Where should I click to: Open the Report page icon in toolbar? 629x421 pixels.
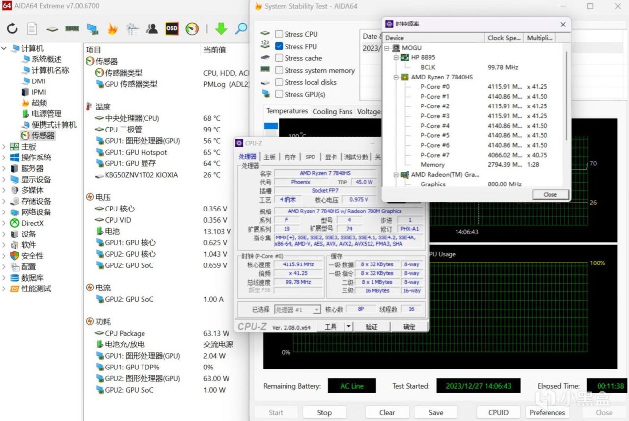point(32,28)
